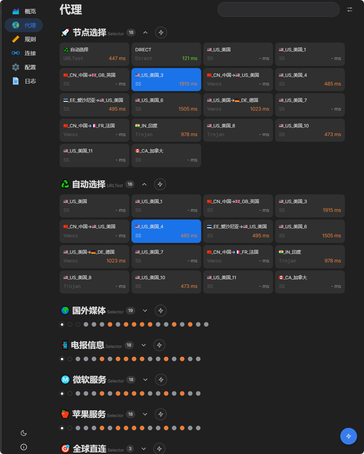Toggle dark mode with moon icon
The height and width of the screenshot is (454, 364).
pyautogui.click(x=24, y=433)
